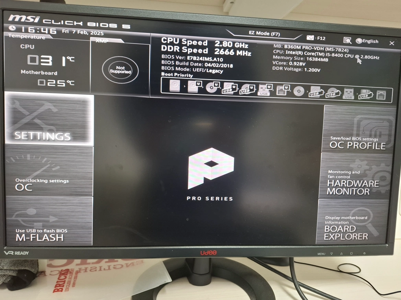The image size is (401, 300).
Task: Click the MB: B360M PRO-VDH line
Action: tap(311, 48)
